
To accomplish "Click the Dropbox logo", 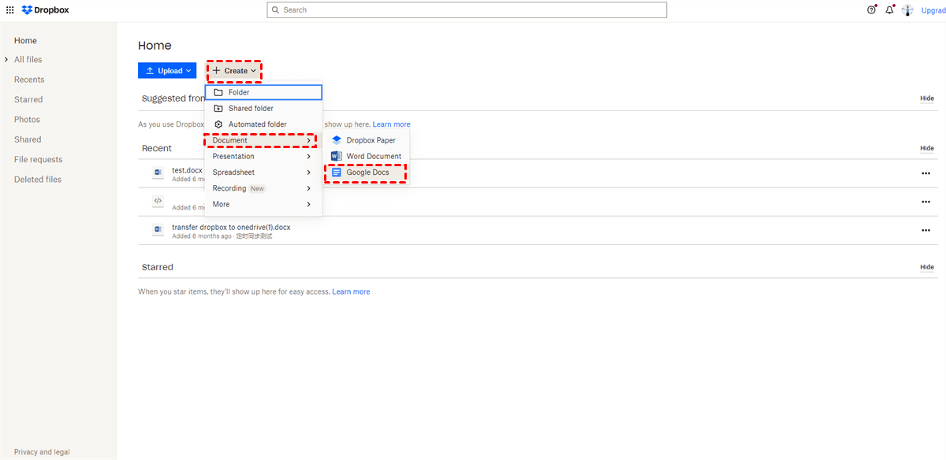I will [x=45, y=10].
